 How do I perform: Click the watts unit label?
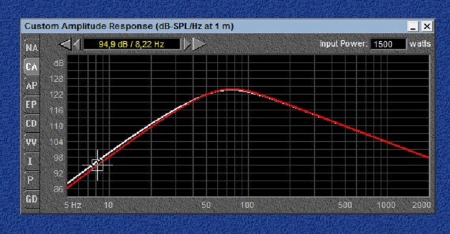coord(420,44)
